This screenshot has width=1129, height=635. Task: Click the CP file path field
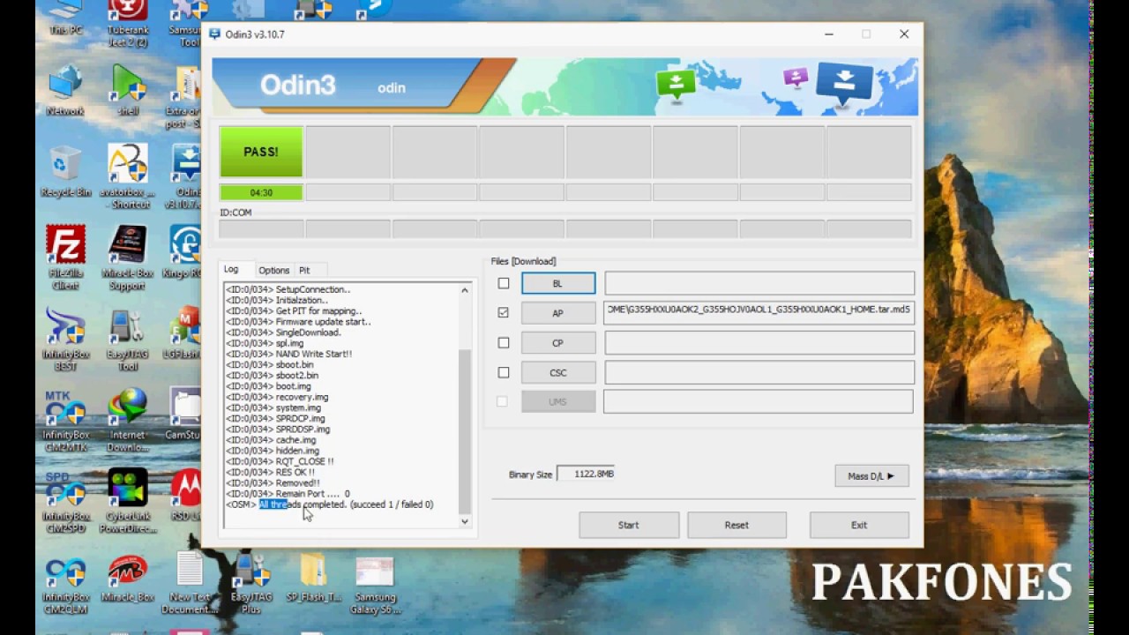759,343
